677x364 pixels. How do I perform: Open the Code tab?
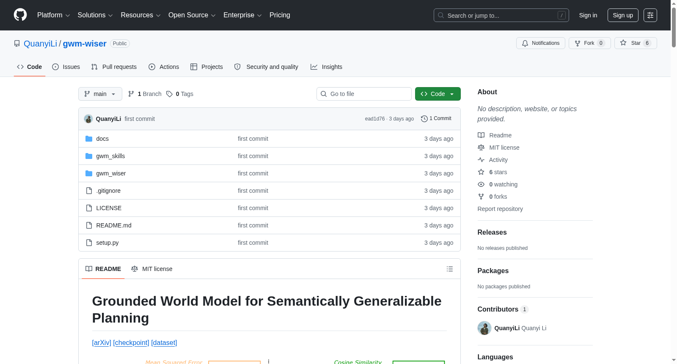[30, 67]
